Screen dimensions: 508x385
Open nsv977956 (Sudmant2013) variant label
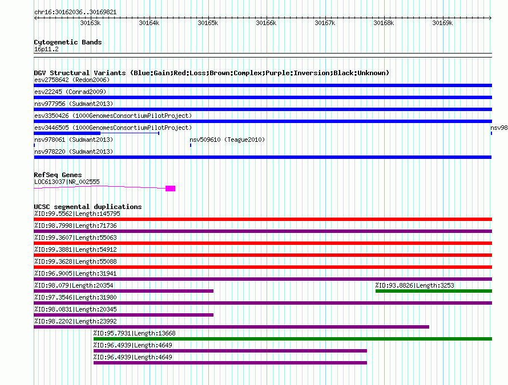74,104
